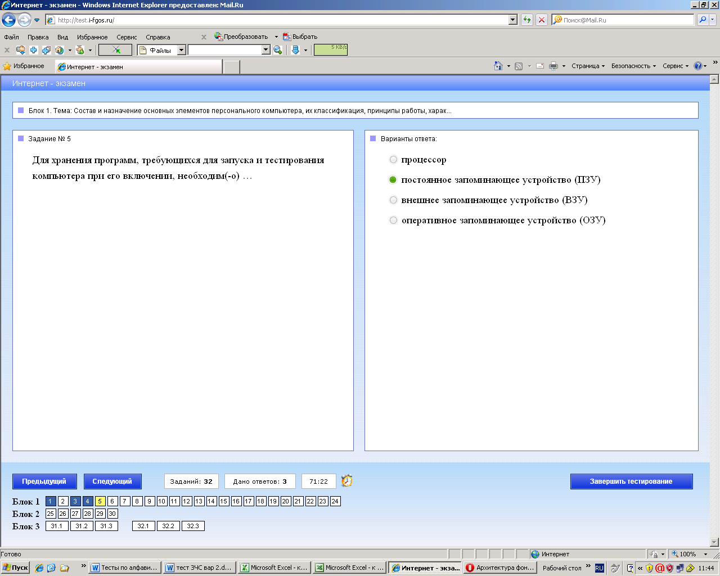Open the zoom level 100% dropdown
Image resolution: width=720 pixels, height=576 pixels.
[x=705, y=554]
